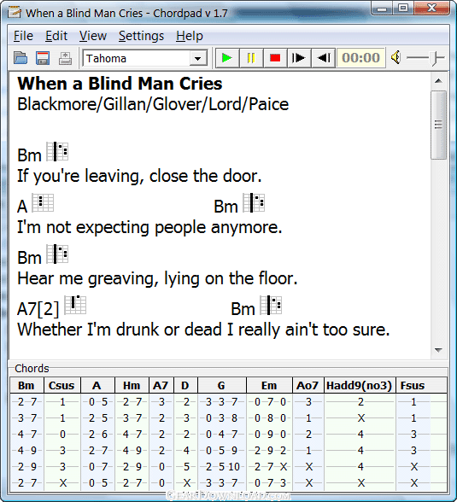
Task: Click the step backward playback button
Action: [323, 58]
